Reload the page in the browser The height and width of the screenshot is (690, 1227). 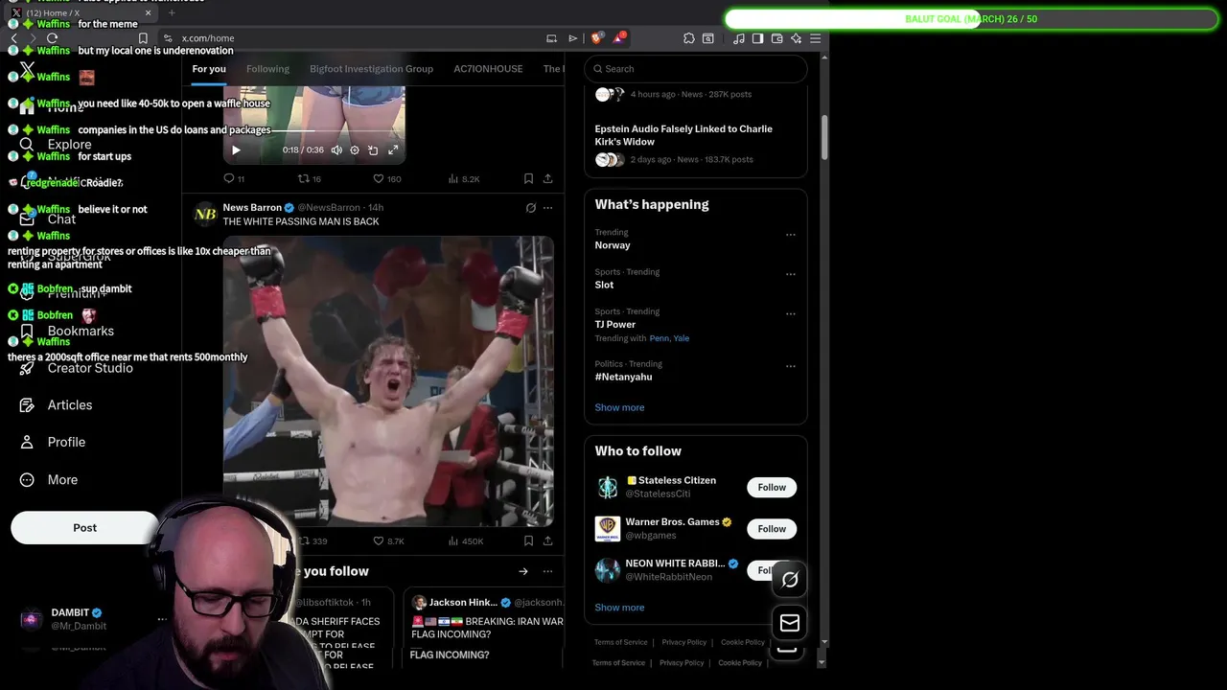[53, 38]
